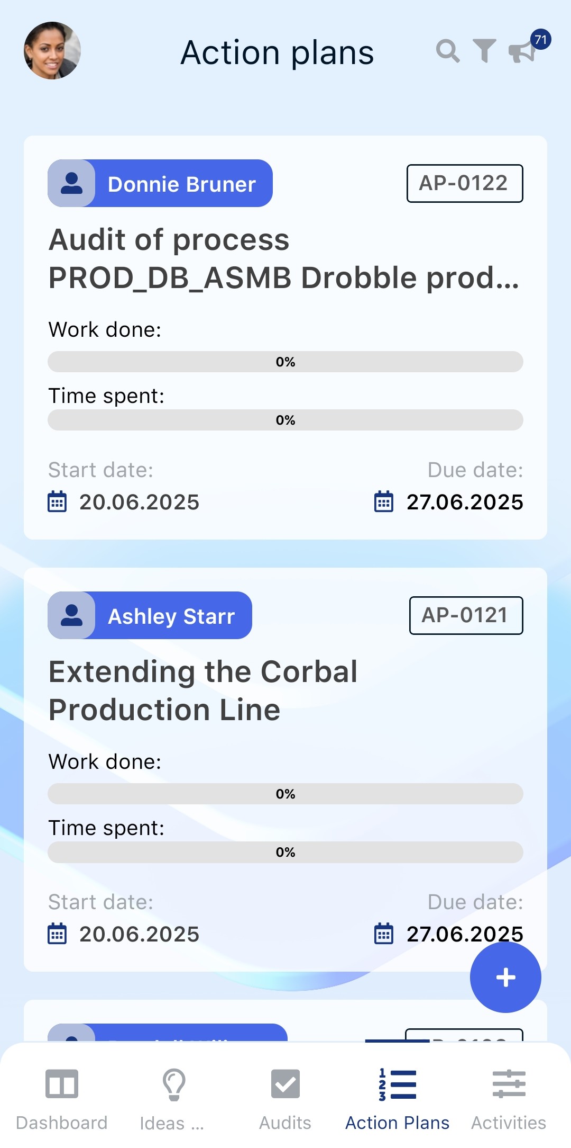Open the search magnifier icon
This screenshot has height=1148, width=571.
coord(447,51)
